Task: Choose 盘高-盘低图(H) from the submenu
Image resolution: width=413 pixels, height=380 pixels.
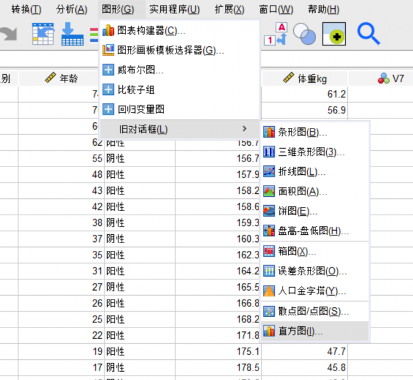Action: (315, 231)
